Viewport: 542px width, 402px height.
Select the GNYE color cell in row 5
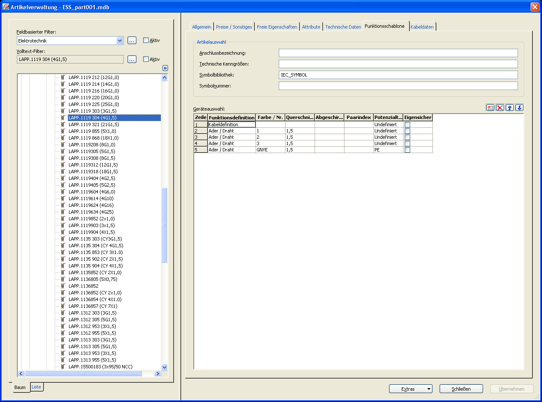click(x=270, y=150)
